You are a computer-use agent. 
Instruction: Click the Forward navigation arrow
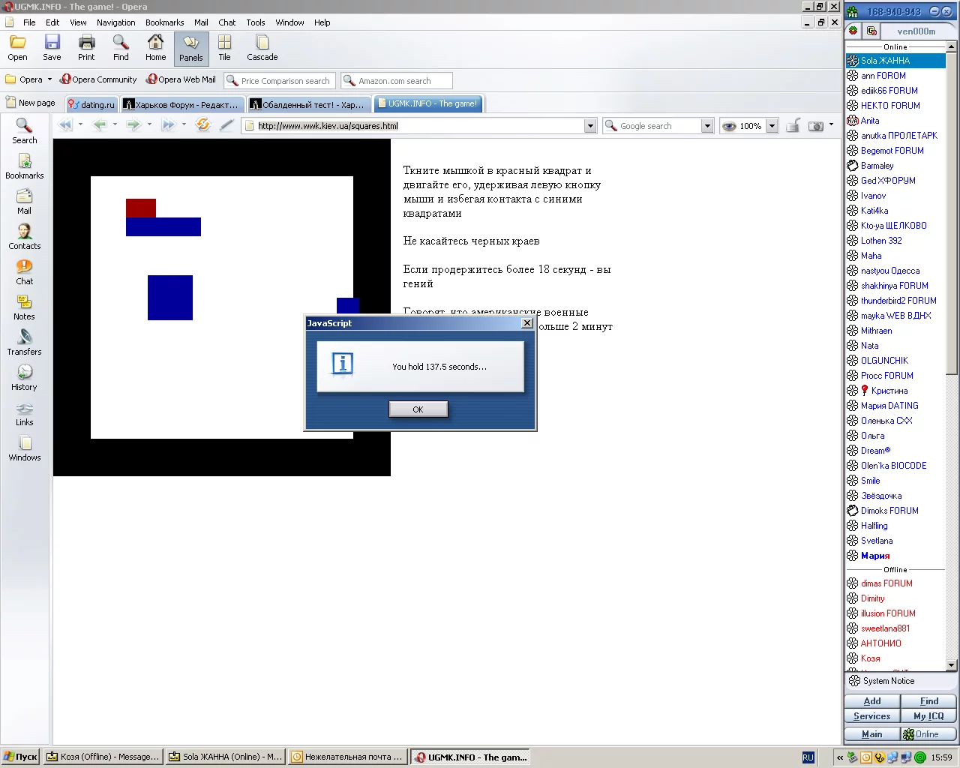pos(133,125)
